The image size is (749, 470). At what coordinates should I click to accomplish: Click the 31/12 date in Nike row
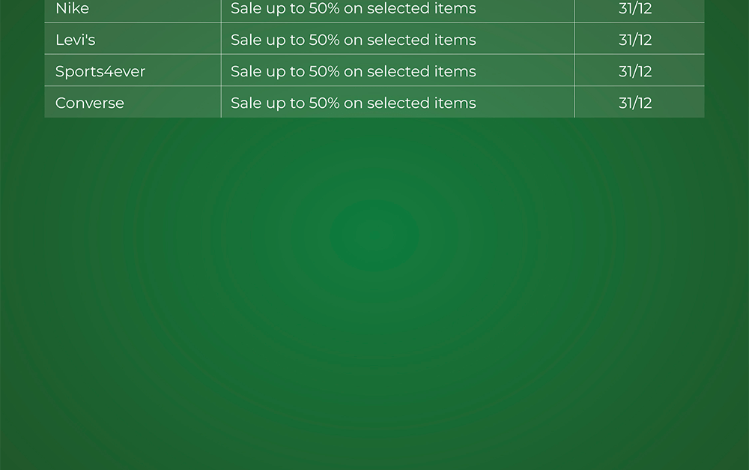[x=635, y=9]
